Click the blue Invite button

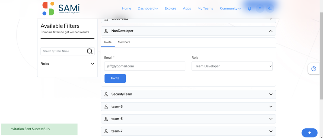click(115, 78)
